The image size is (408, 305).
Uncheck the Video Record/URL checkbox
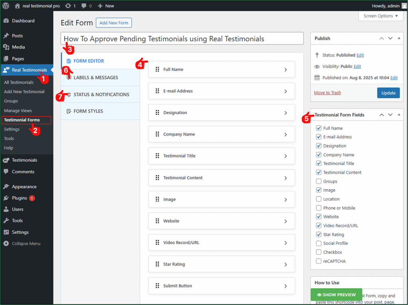point(318,225)
